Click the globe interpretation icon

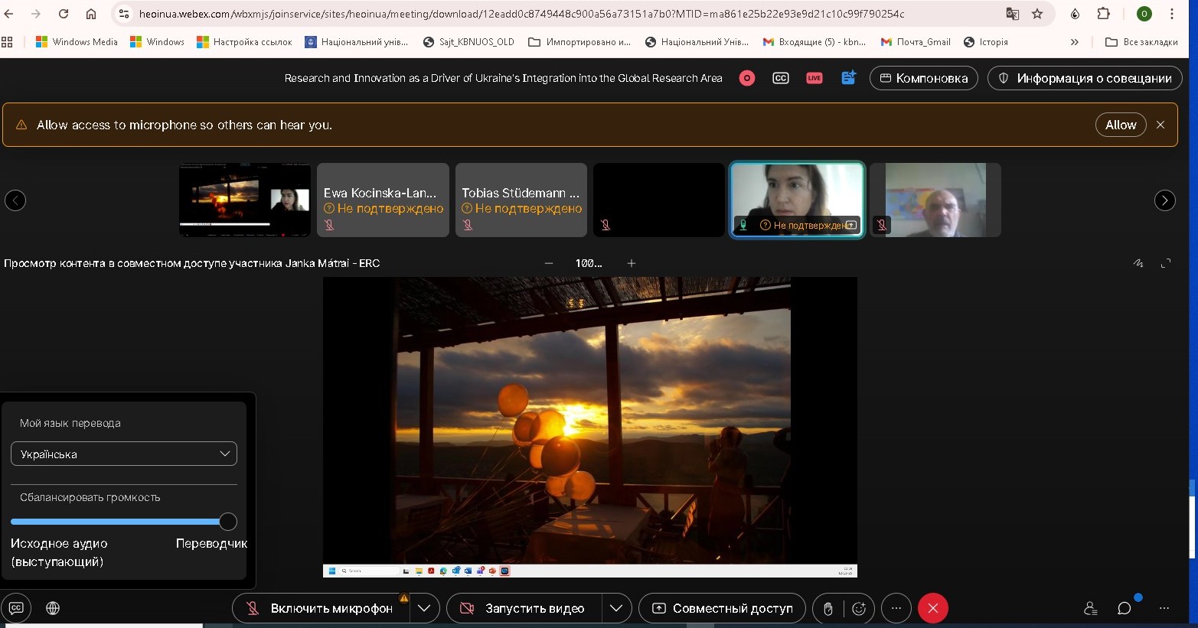53,608
